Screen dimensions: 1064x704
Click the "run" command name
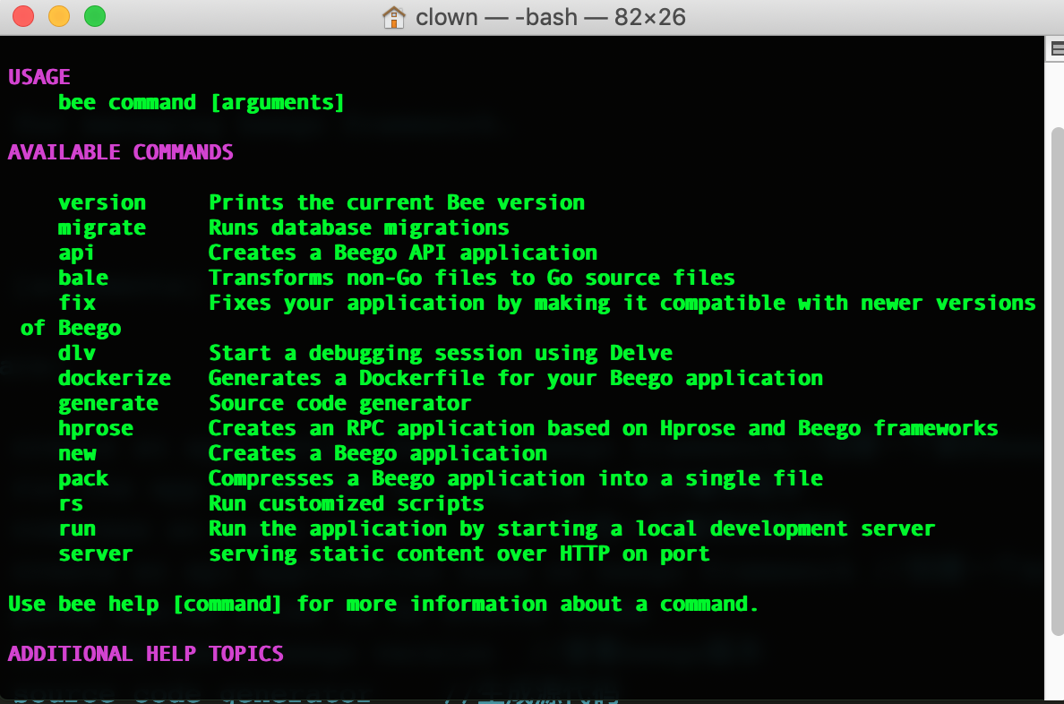coord(77,528)
